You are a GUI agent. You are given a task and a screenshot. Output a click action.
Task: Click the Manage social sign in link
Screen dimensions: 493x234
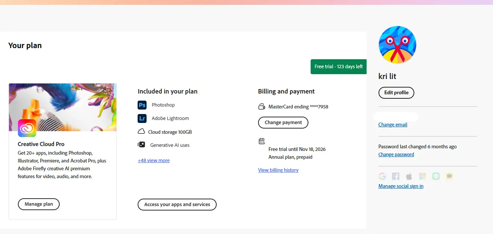[401, 186]
